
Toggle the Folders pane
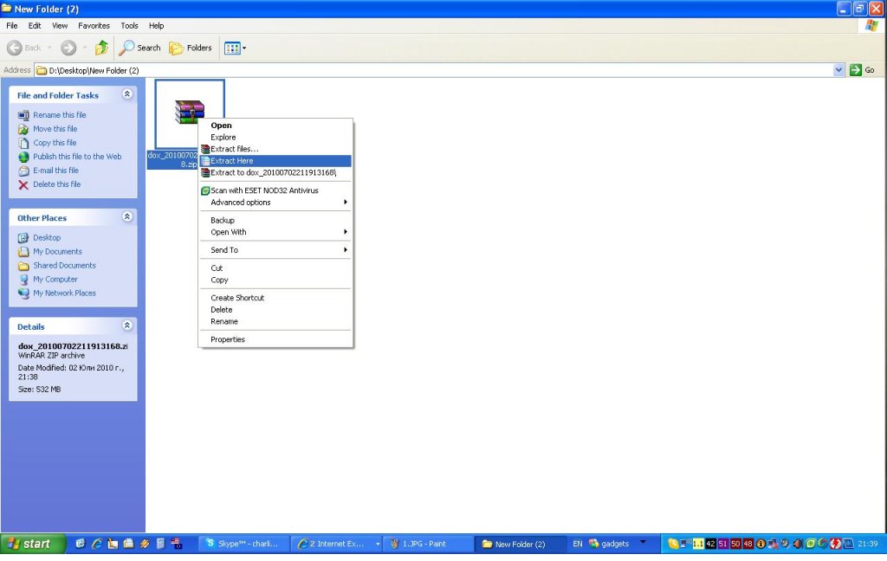[x=191, y=48]
